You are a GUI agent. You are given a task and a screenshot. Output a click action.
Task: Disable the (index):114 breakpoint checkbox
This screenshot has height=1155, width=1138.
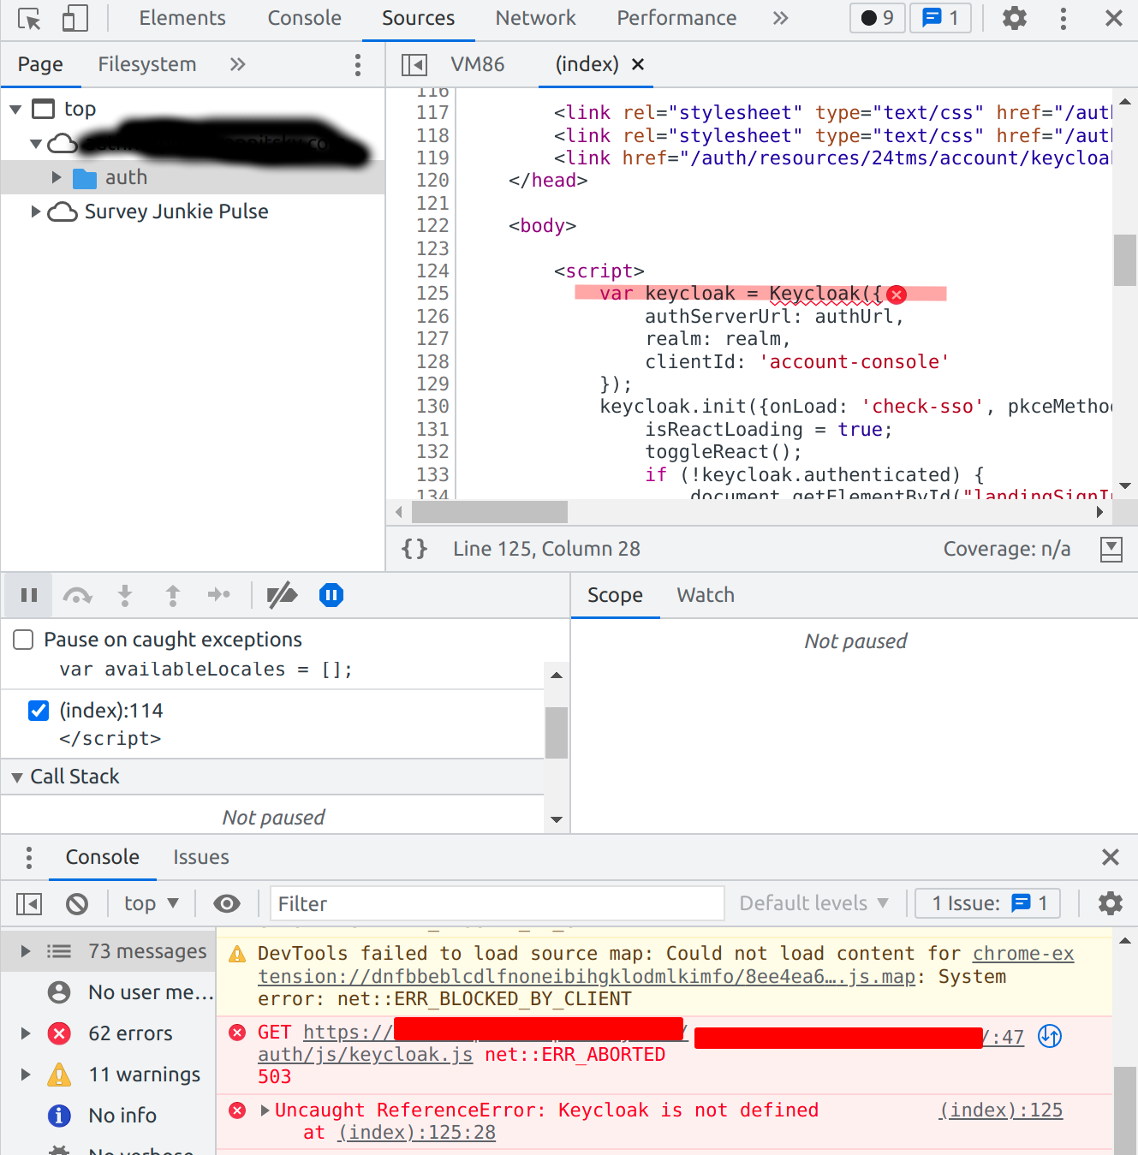39,710
